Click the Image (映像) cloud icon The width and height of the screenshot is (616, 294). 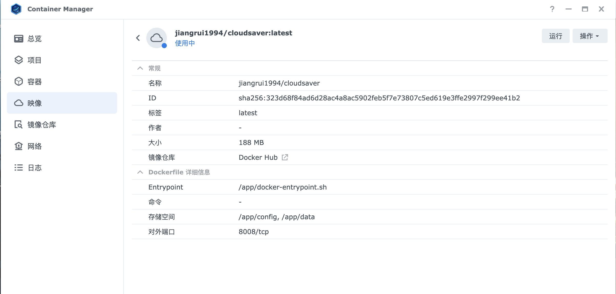(x=18, y=103)
